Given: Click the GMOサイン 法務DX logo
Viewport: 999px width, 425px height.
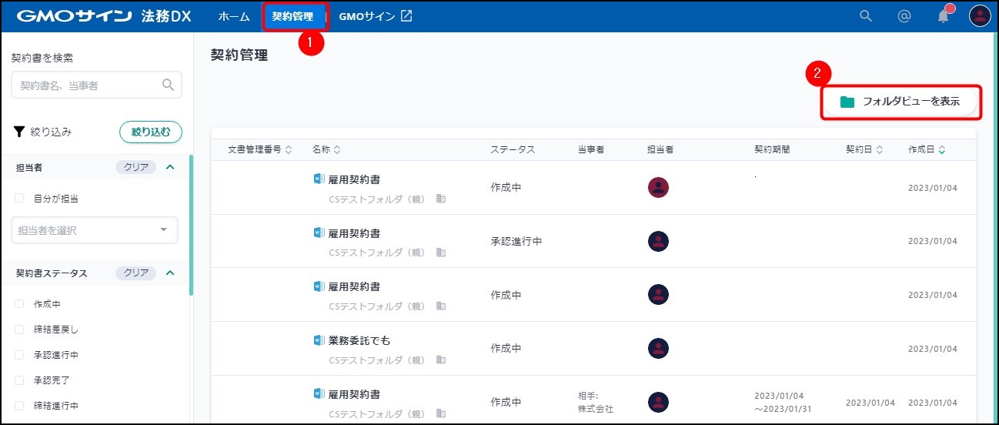Looking at the screenshot, I should (x=104, y=16).
